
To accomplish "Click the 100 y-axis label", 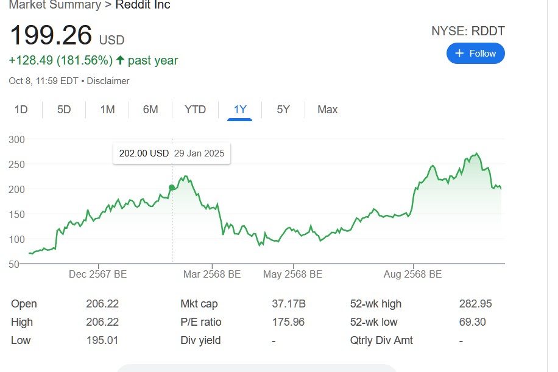I will click(16, 239).
